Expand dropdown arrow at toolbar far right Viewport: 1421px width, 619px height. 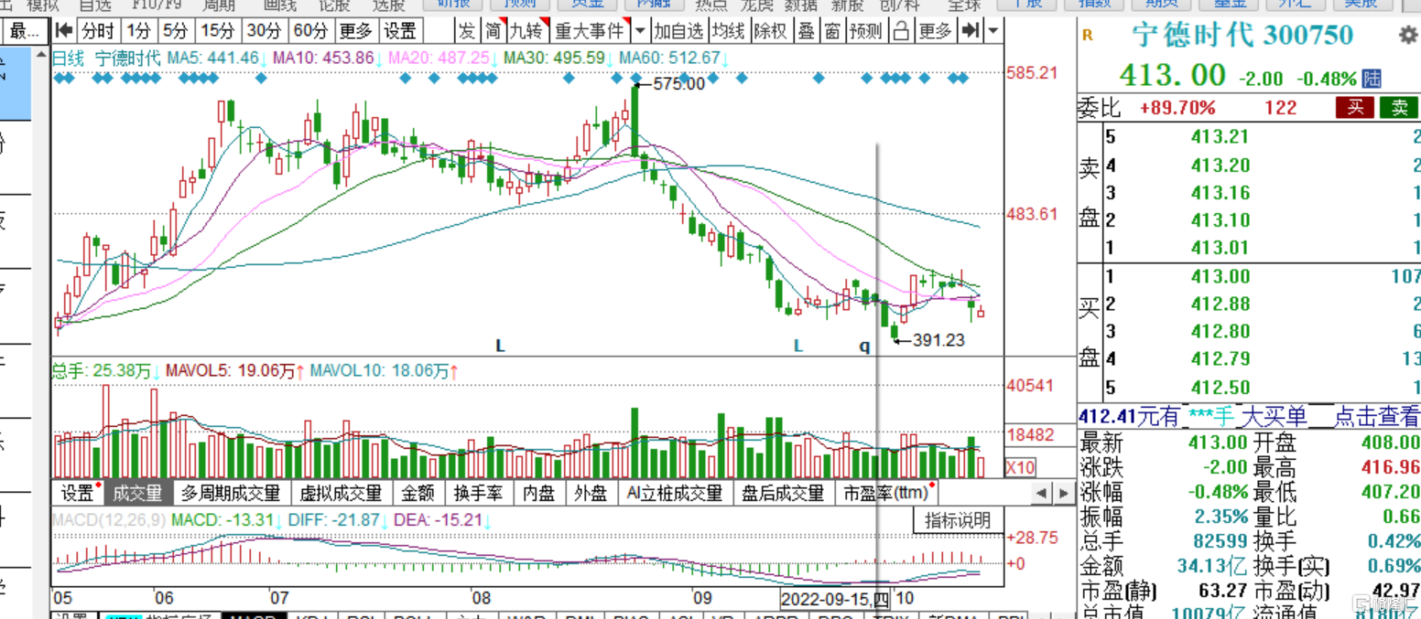[993, 31]
